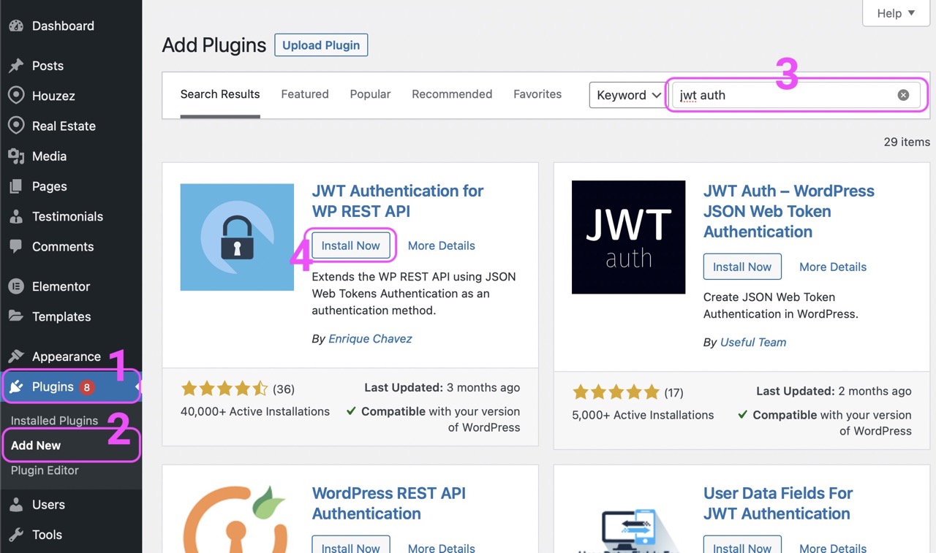This screenshot has width=936, height=553.
Task: Click Last Updated: 3 months ago text
Action: (x=442, y=388)
